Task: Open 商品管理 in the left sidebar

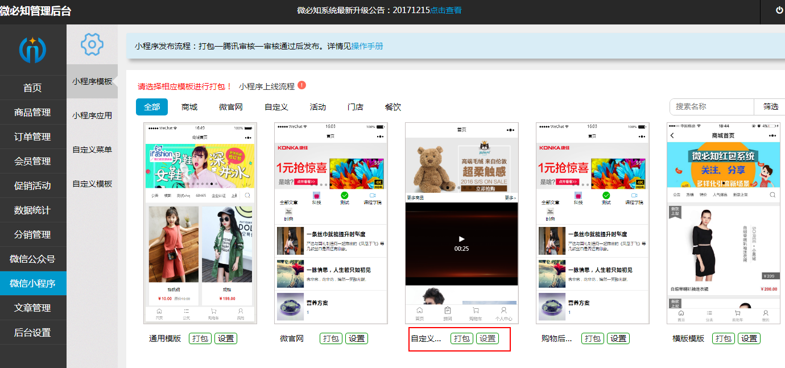Action: [32, 113]
